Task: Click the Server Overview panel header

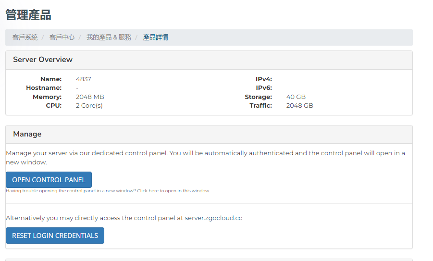Action: [43, 60]
